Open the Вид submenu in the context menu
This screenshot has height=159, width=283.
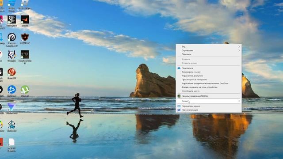(x=209, y=47)
